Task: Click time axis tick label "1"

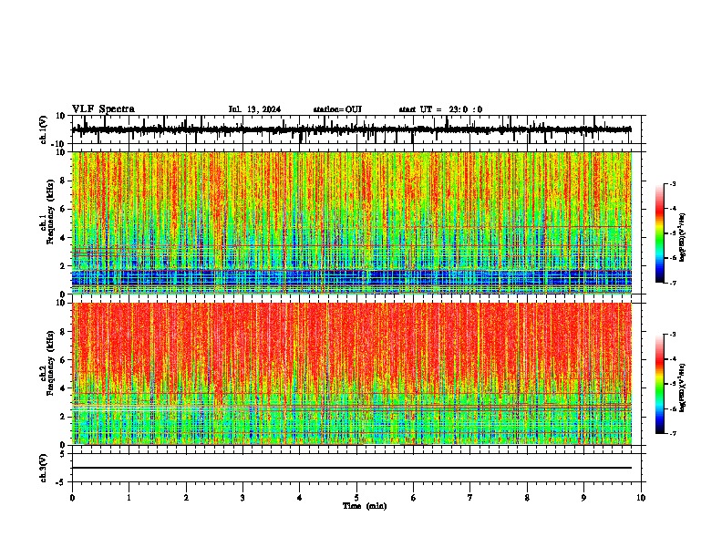Action: pos(129,498)
